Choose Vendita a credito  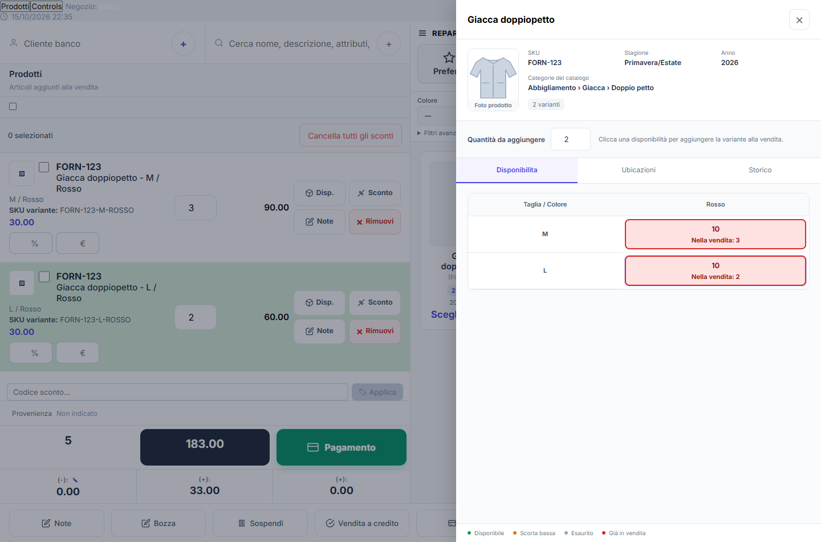(x=362, y=523)
